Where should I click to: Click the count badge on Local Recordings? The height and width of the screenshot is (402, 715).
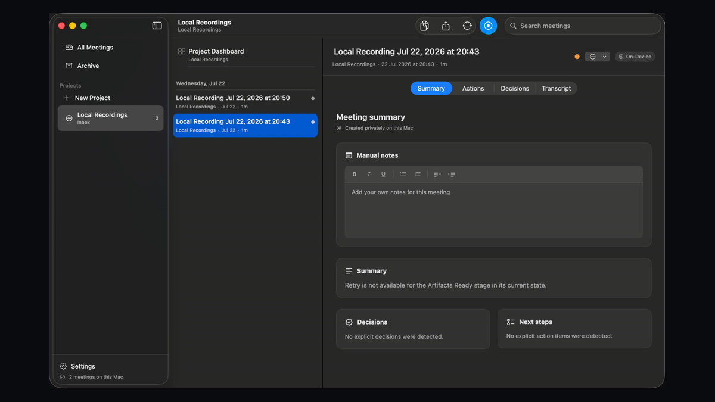point(157,118)
